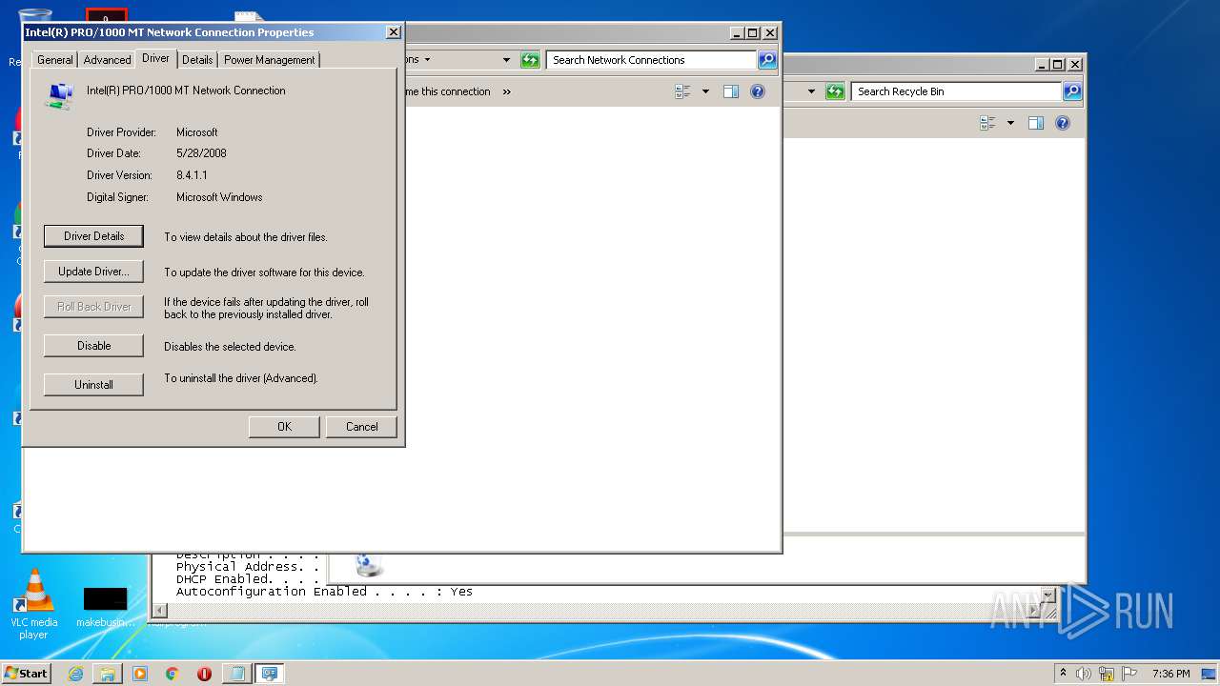This screenshot has width=1220, height=686.
Task: Toggle preview pane in Network Connections
Action: click(730, 92)
